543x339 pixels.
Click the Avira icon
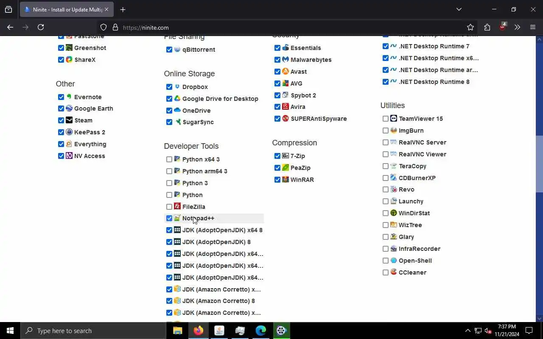(285, 107)
